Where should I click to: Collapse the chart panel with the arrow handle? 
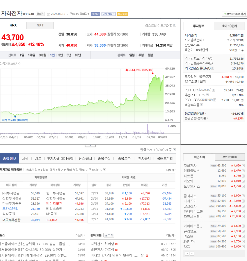pos(90,146)
